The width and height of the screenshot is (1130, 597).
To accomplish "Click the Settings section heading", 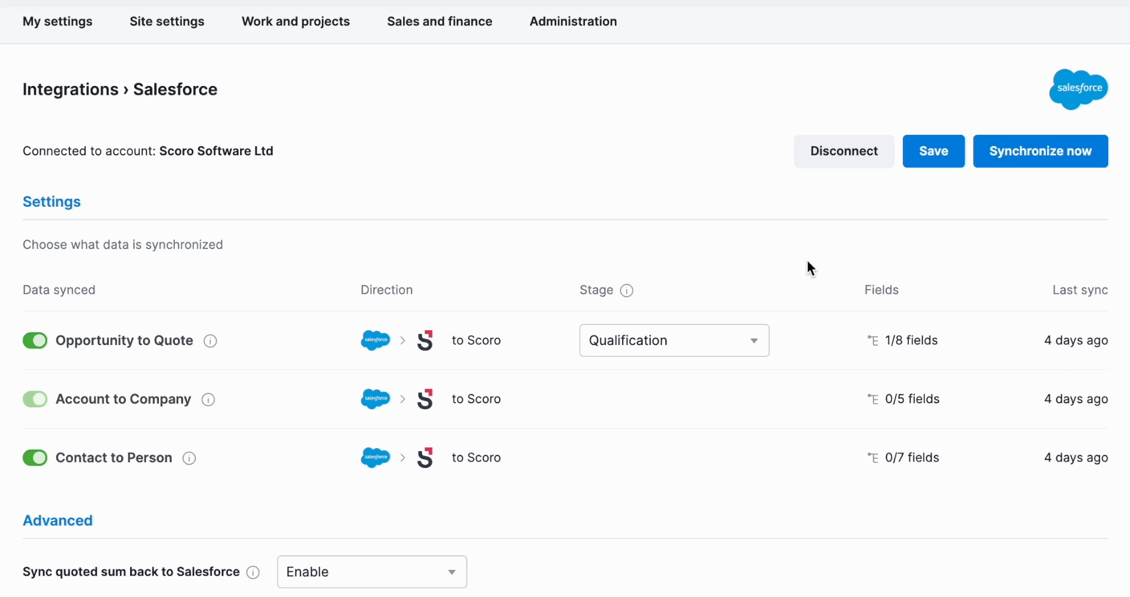I will (x=52, y=202).
